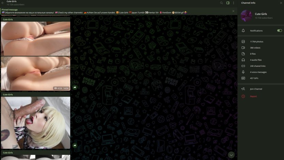Open search in the channel header
The width and height of the screenshot is (284, 160).
tap(221, 3)
